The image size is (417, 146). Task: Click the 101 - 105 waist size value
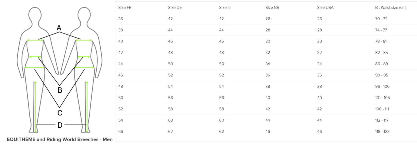coord(382,98)
